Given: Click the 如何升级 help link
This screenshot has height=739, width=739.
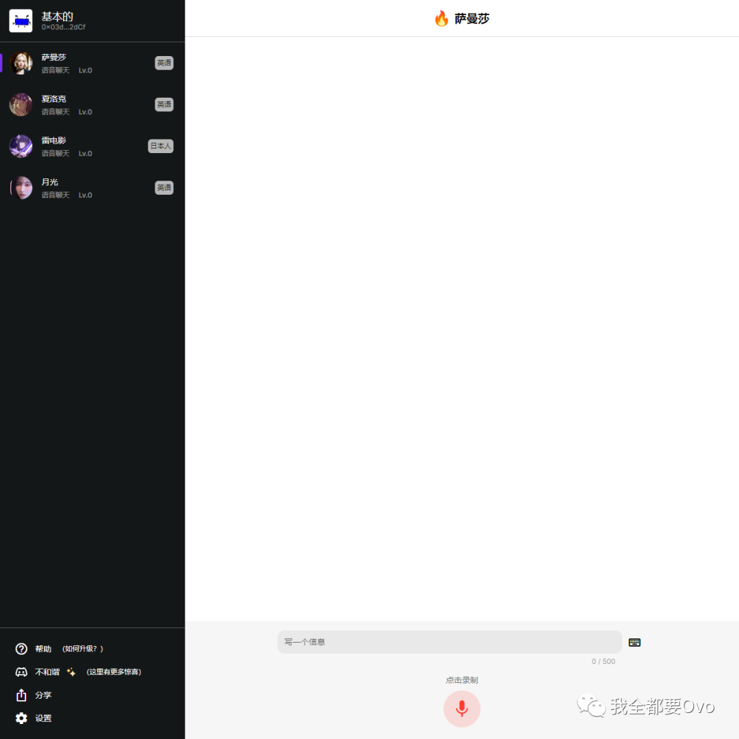Looking at the screenshot, I should point(83,648).
